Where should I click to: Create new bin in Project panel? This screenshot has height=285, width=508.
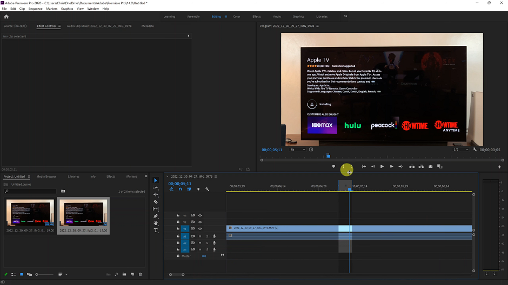click(124, 274)
